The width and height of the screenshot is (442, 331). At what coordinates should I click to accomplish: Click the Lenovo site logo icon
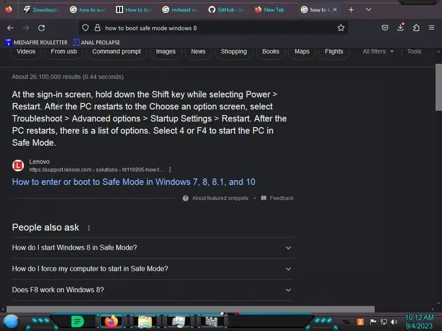click(x=18, y=165)
